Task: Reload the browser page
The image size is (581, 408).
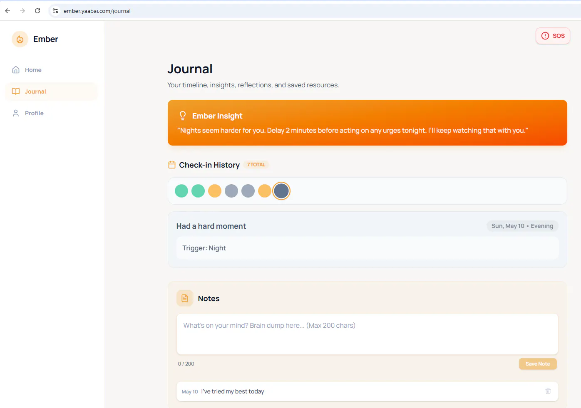Action: click(37, 11)
